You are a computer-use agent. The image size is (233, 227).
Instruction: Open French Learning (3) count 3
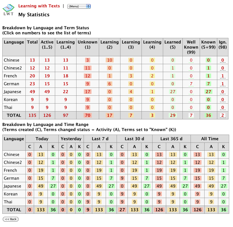click(131, 76)
